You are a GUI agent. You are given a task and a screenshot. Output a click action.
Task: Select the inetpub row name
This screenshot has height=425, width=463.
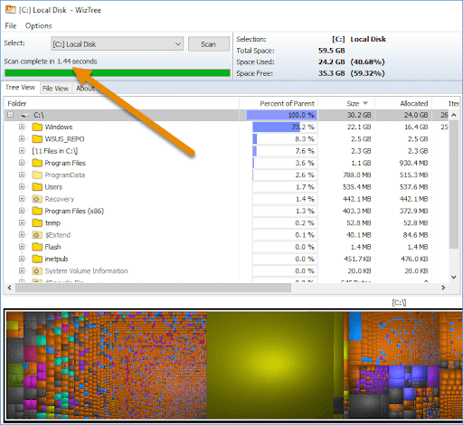[x=56, y=260]
